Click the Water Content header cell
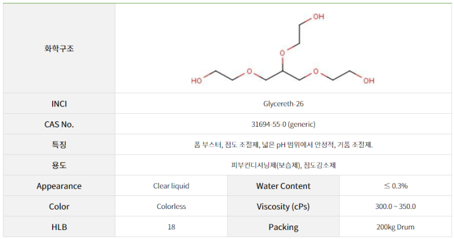The image size is (454, 239). [283, 186]
